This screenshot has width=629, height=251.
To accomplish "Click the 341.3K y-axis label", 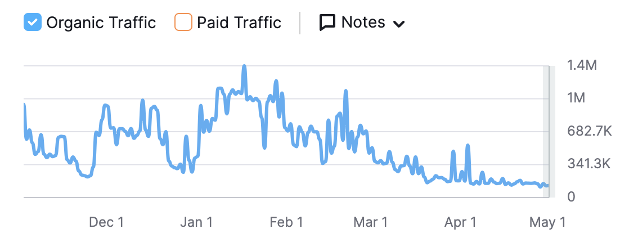I will pos(589,164).
